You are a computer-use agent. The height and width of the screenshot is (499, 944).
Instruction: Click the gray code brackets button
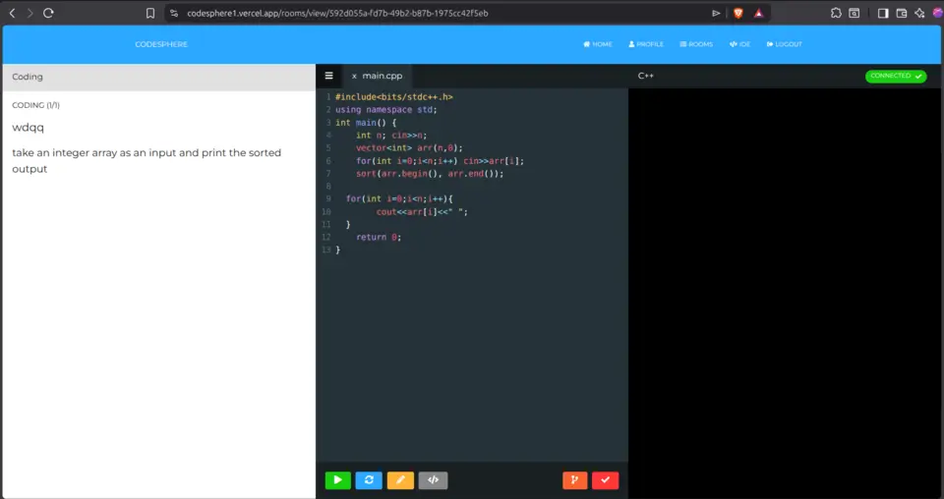pyautogui.click(x=433, y=479)
